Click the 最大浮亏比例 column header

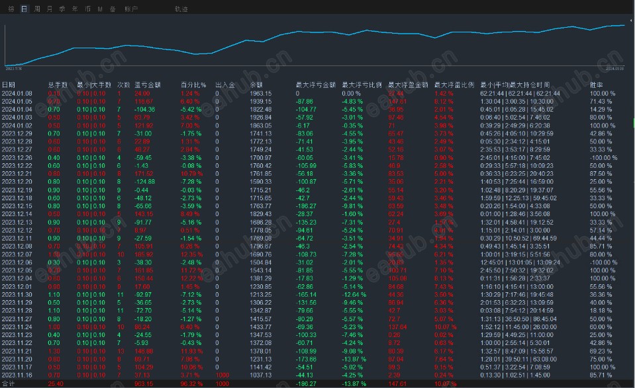[362, 85]
